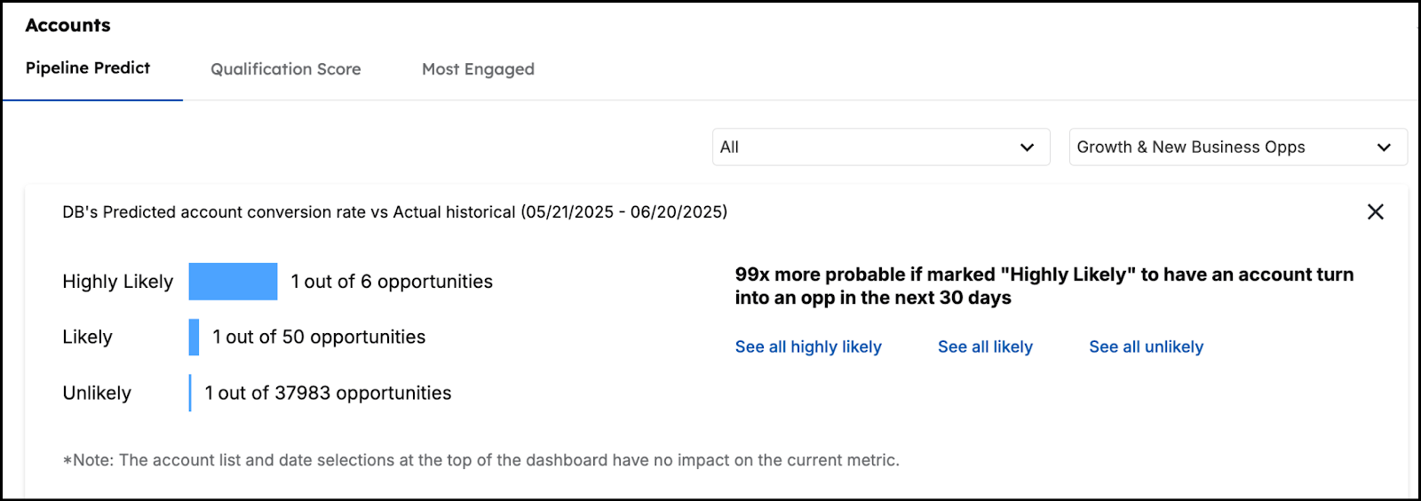The width and height of the screenshot is (1421, 501).
Task: Click the 1 out of 37983 opportunities text
Action: tap(328, 393)
